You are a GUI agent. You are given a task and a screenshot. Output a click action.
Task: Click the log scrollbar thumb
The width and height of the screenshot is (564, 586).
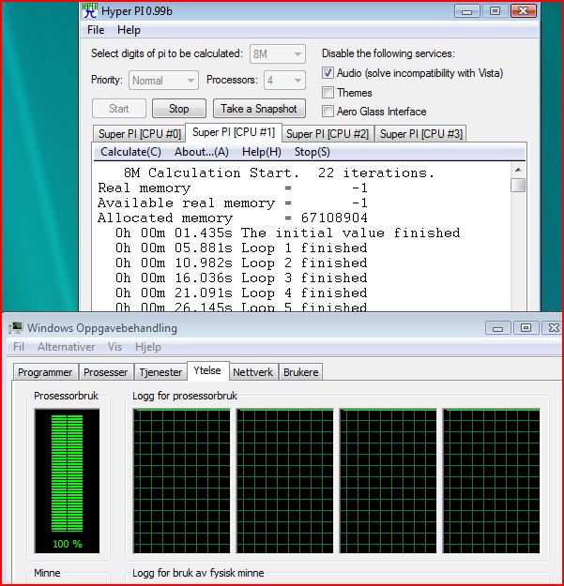pyautogui.click(x=518, y=185)
